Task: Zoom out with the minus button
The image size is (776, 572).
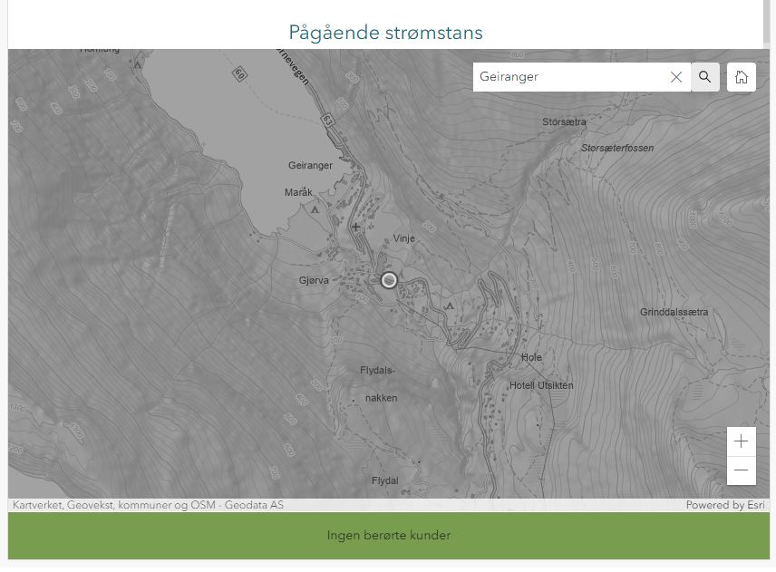Action: coord(741,470)
